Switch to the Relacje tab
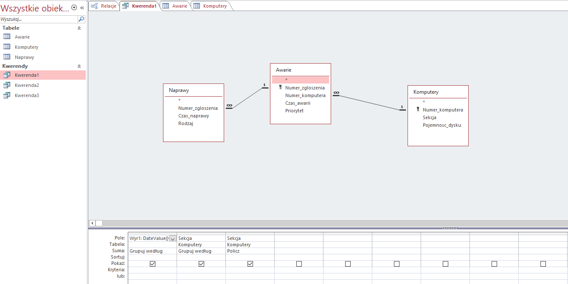 (x=104, y=6)
